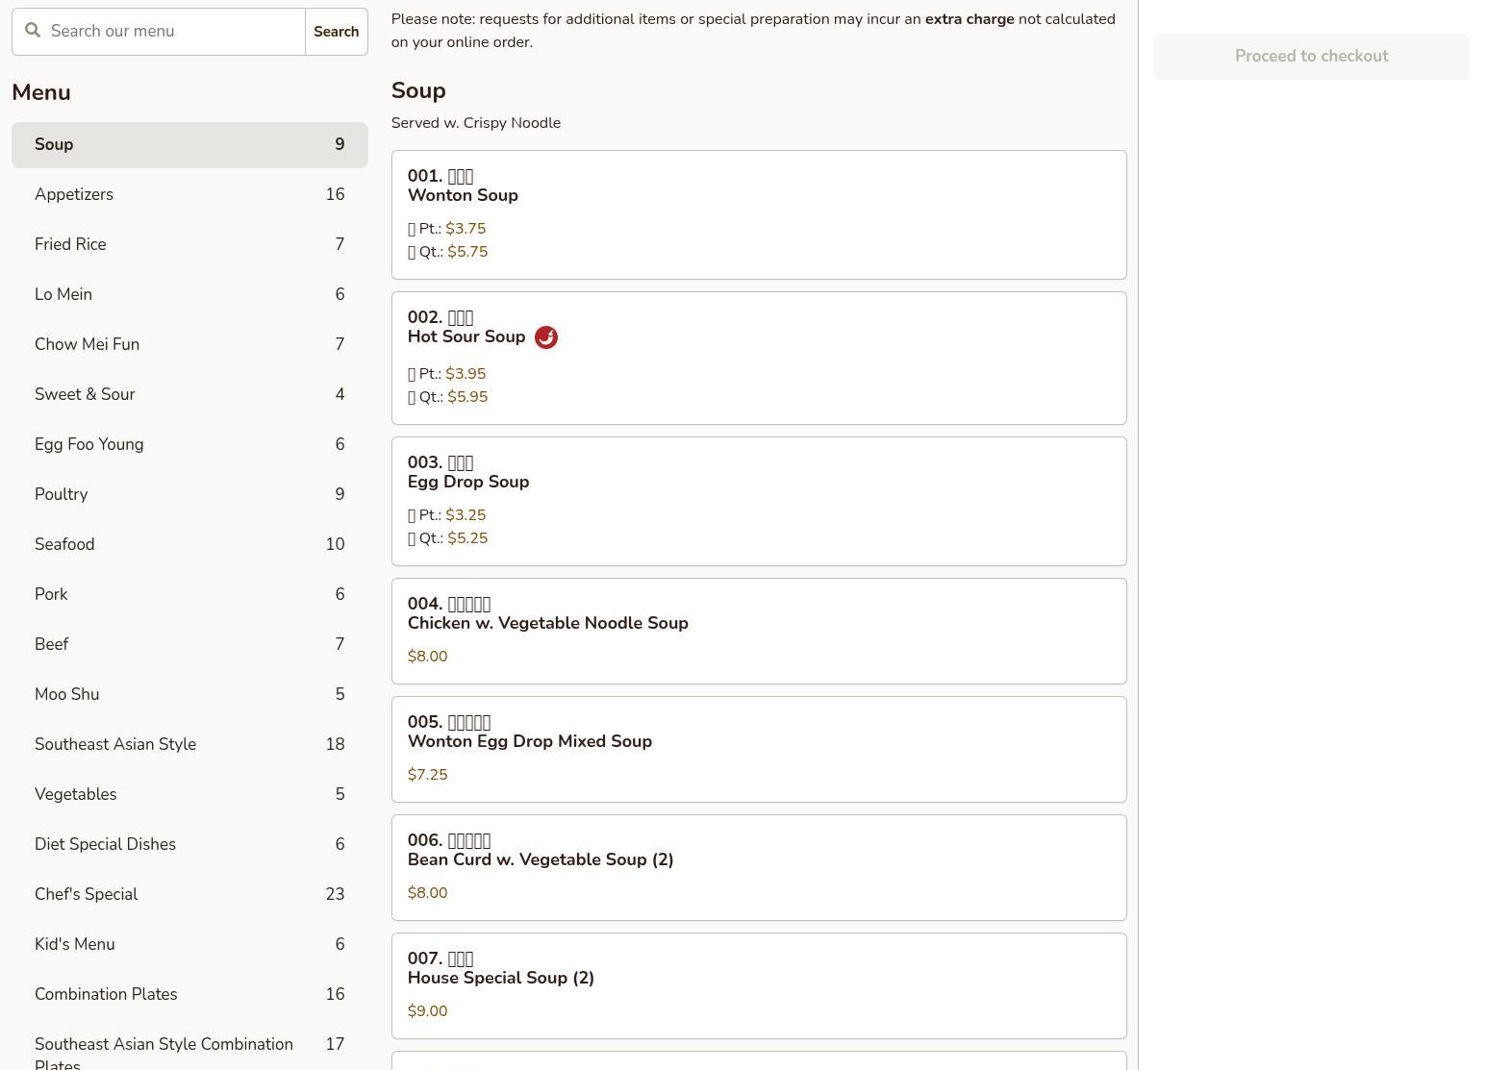The width and height of the screenshot is (1485, 1070).
Task: Click the $9.00 price of House Special Soup
Action: click(427, 1011)
